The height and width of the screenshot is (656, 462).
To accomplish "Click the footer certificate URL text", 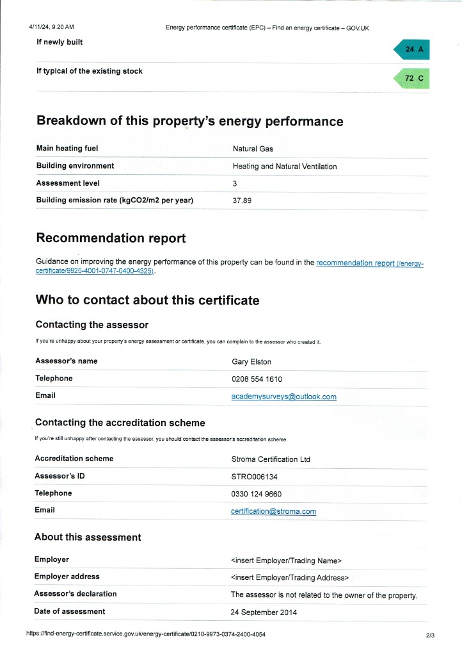I will 145,634.
